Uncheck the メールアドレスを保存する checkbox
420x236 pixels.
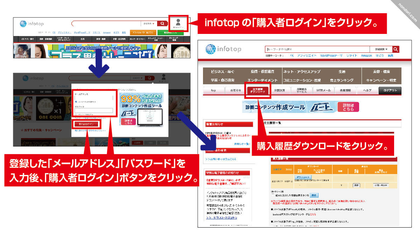click(76, 101)
